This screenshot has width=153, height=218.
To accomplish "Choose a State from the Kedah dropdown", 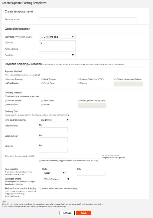I will pos(54,173).
